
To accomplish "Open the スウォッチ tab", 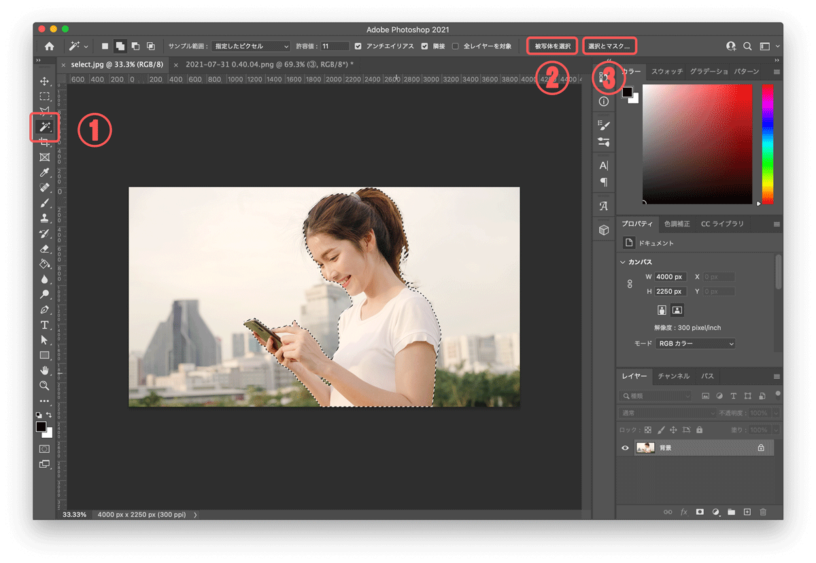I will tap(666, 71).
